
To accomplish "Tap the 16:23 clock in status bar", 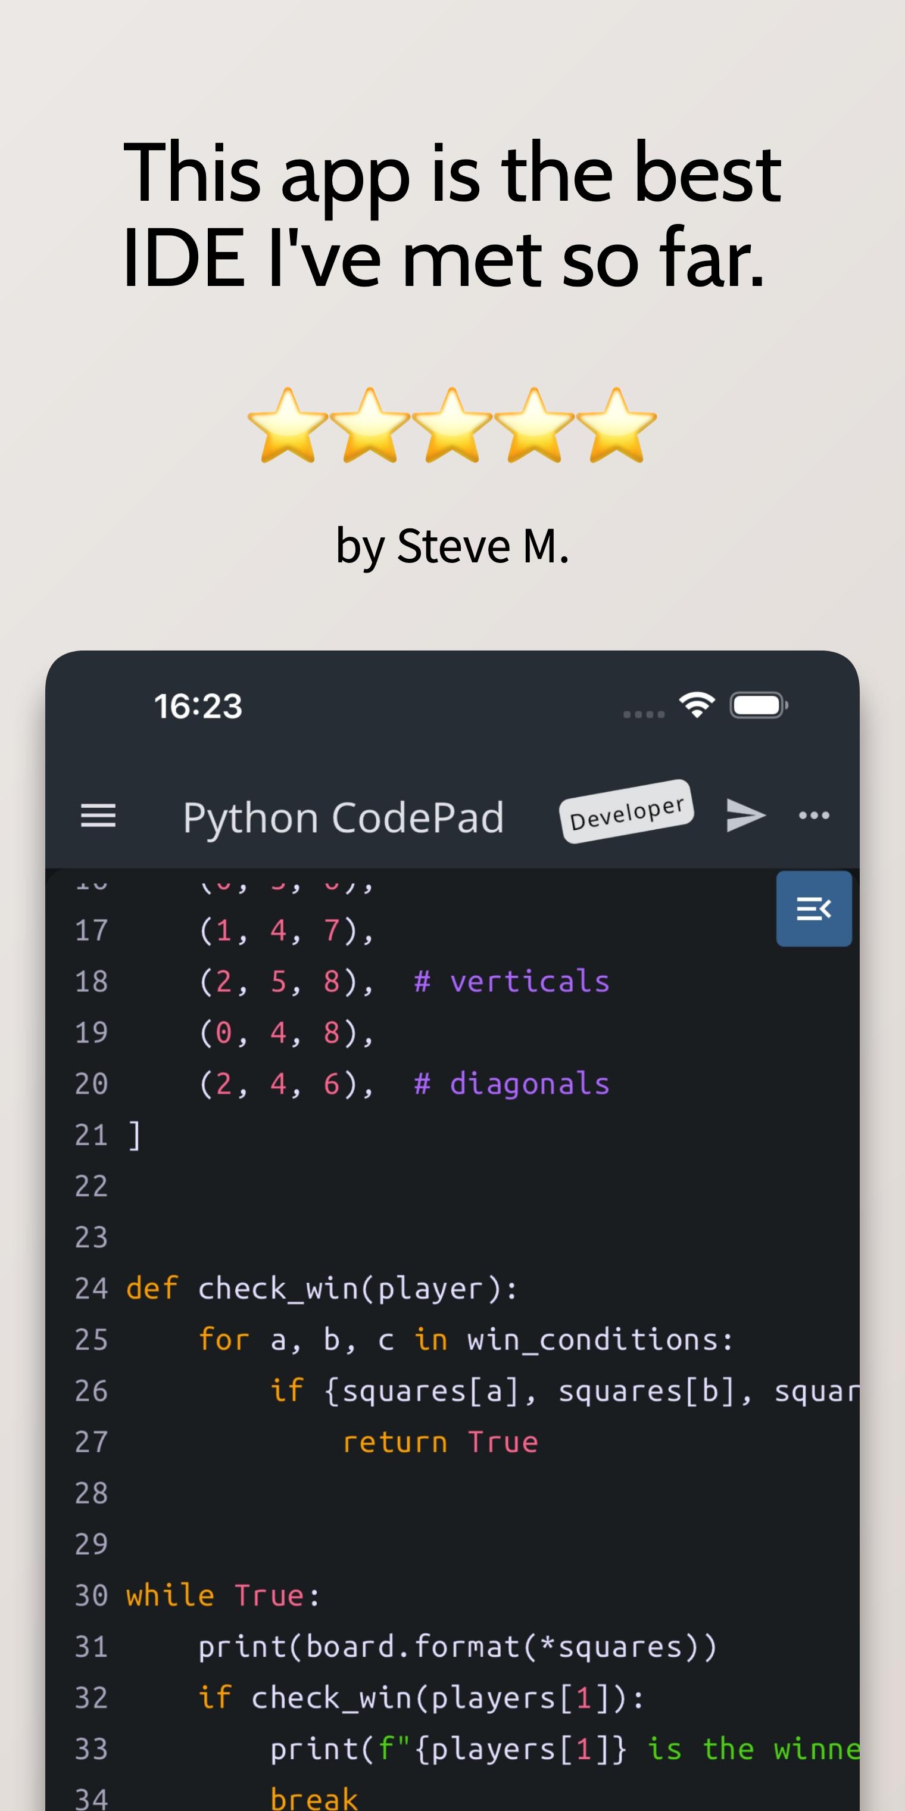I will (x=198, y=706).
